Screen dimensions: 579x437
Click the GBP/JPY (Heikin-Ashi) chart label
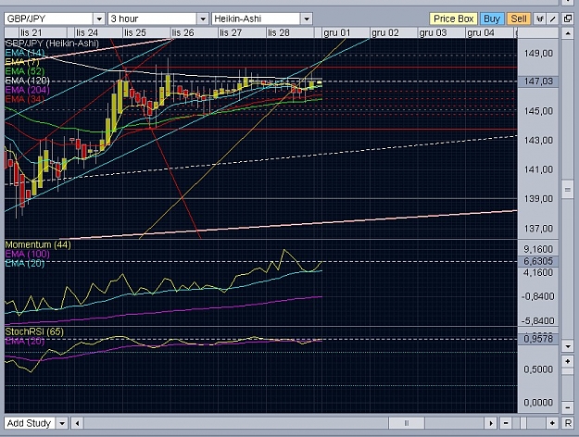tap(52, 44)
